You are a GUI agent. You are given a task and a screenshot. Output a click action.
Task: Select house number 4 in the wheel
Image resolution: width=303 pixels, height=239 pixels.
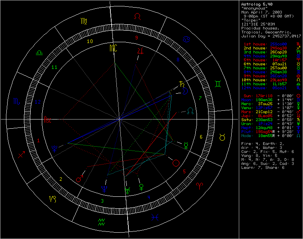click(149, 197)
